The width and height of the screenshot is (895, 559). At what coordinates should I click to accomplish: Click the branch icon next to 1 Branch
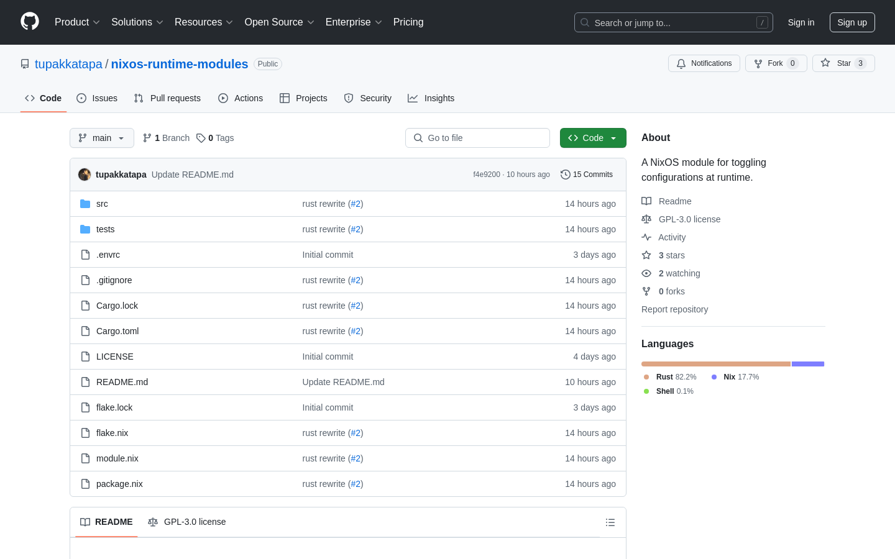coord(147,138)
